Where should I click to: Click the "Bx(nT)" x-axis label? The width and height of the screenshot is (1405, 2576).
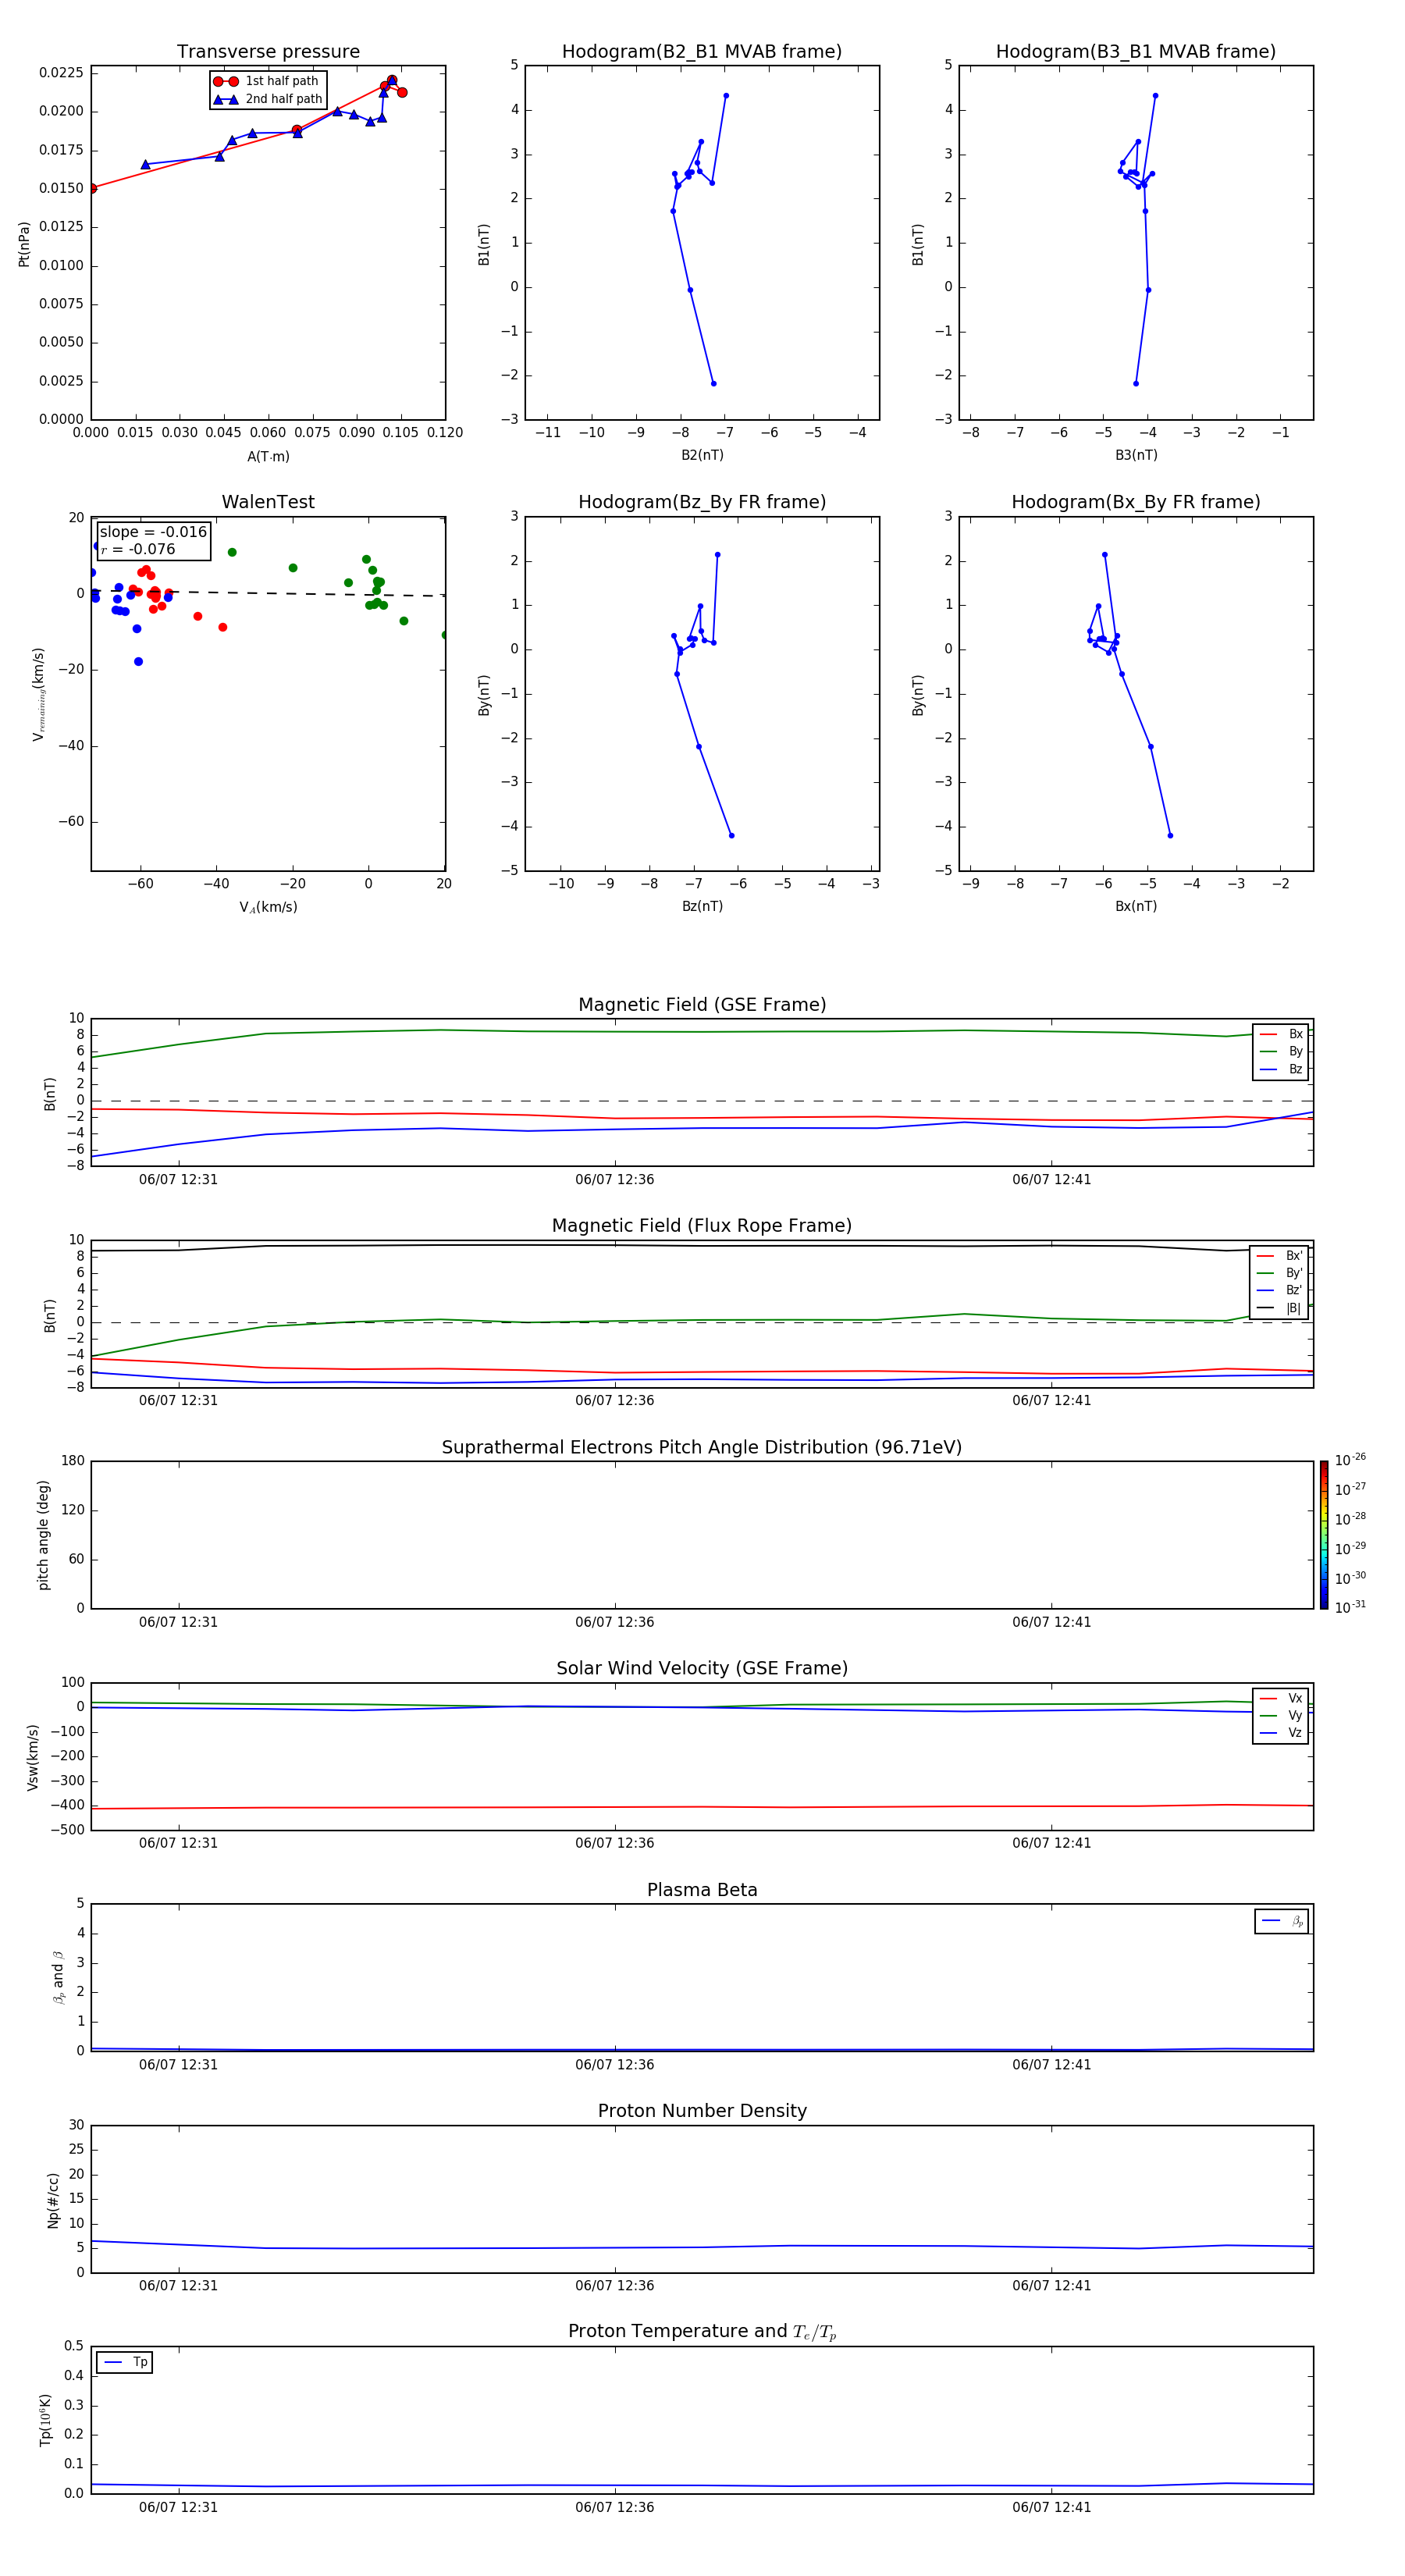1136,906
